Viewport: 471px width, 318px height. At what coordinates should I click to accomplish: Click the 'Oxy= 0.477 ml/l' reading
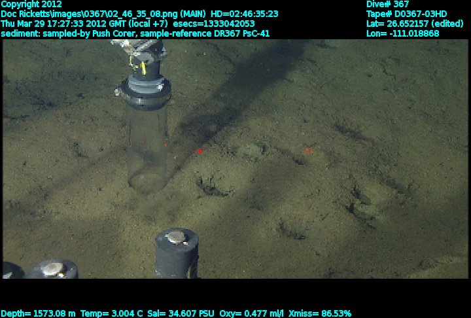click(x=251, y=313)
